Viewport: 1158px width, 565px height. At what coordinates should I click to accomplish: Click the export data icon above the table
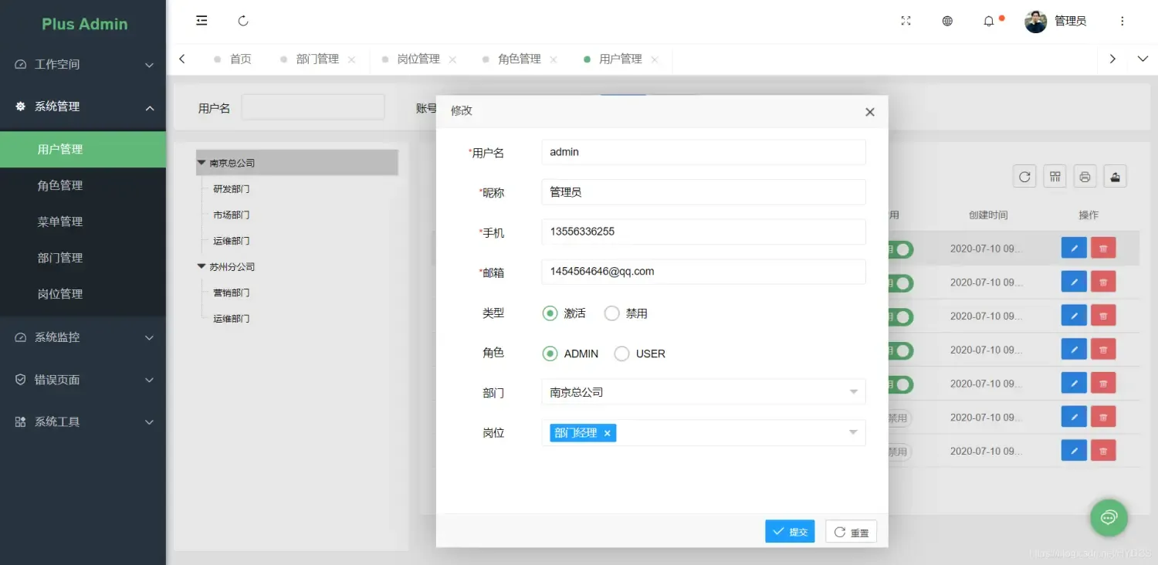pos(1114,176)
